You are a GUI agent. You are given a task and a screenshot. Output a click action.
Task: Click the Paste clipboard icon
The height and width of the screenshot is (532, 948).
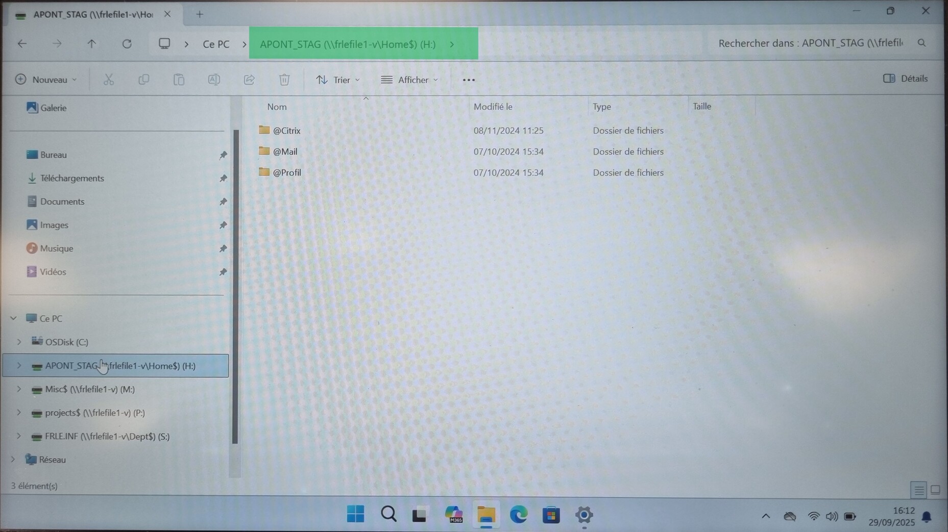click(x=179, y=80)
